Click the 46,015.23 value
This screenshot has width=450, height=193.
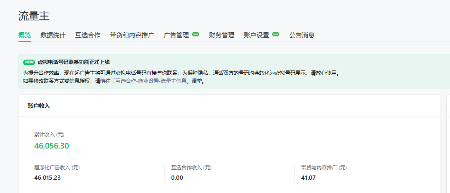coord(47,177)
